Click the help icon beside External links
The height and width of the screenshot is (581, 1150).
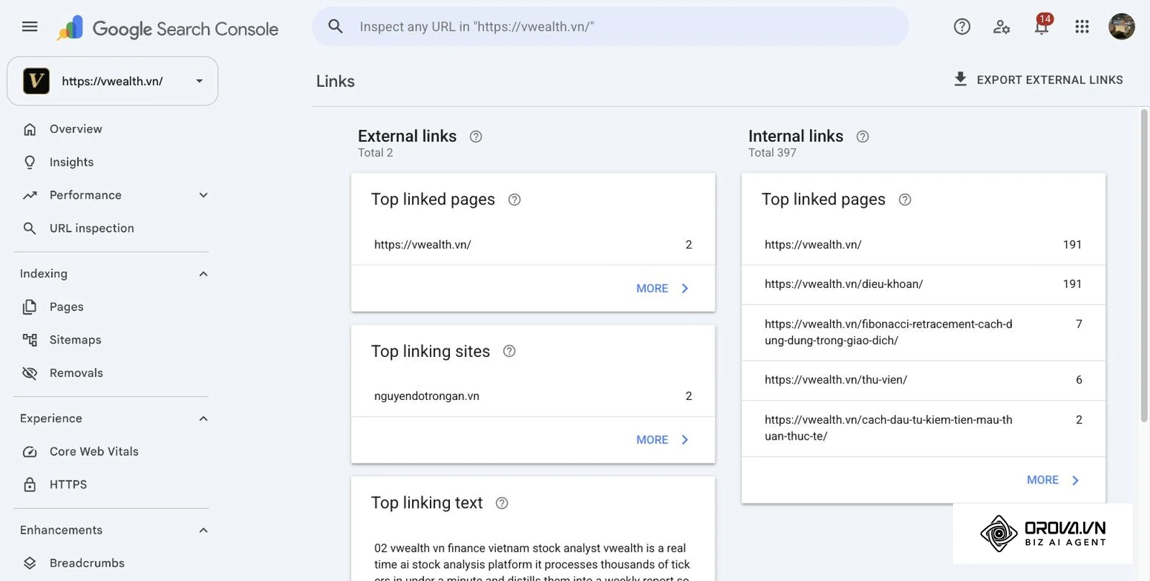click(x=476, y=136)
